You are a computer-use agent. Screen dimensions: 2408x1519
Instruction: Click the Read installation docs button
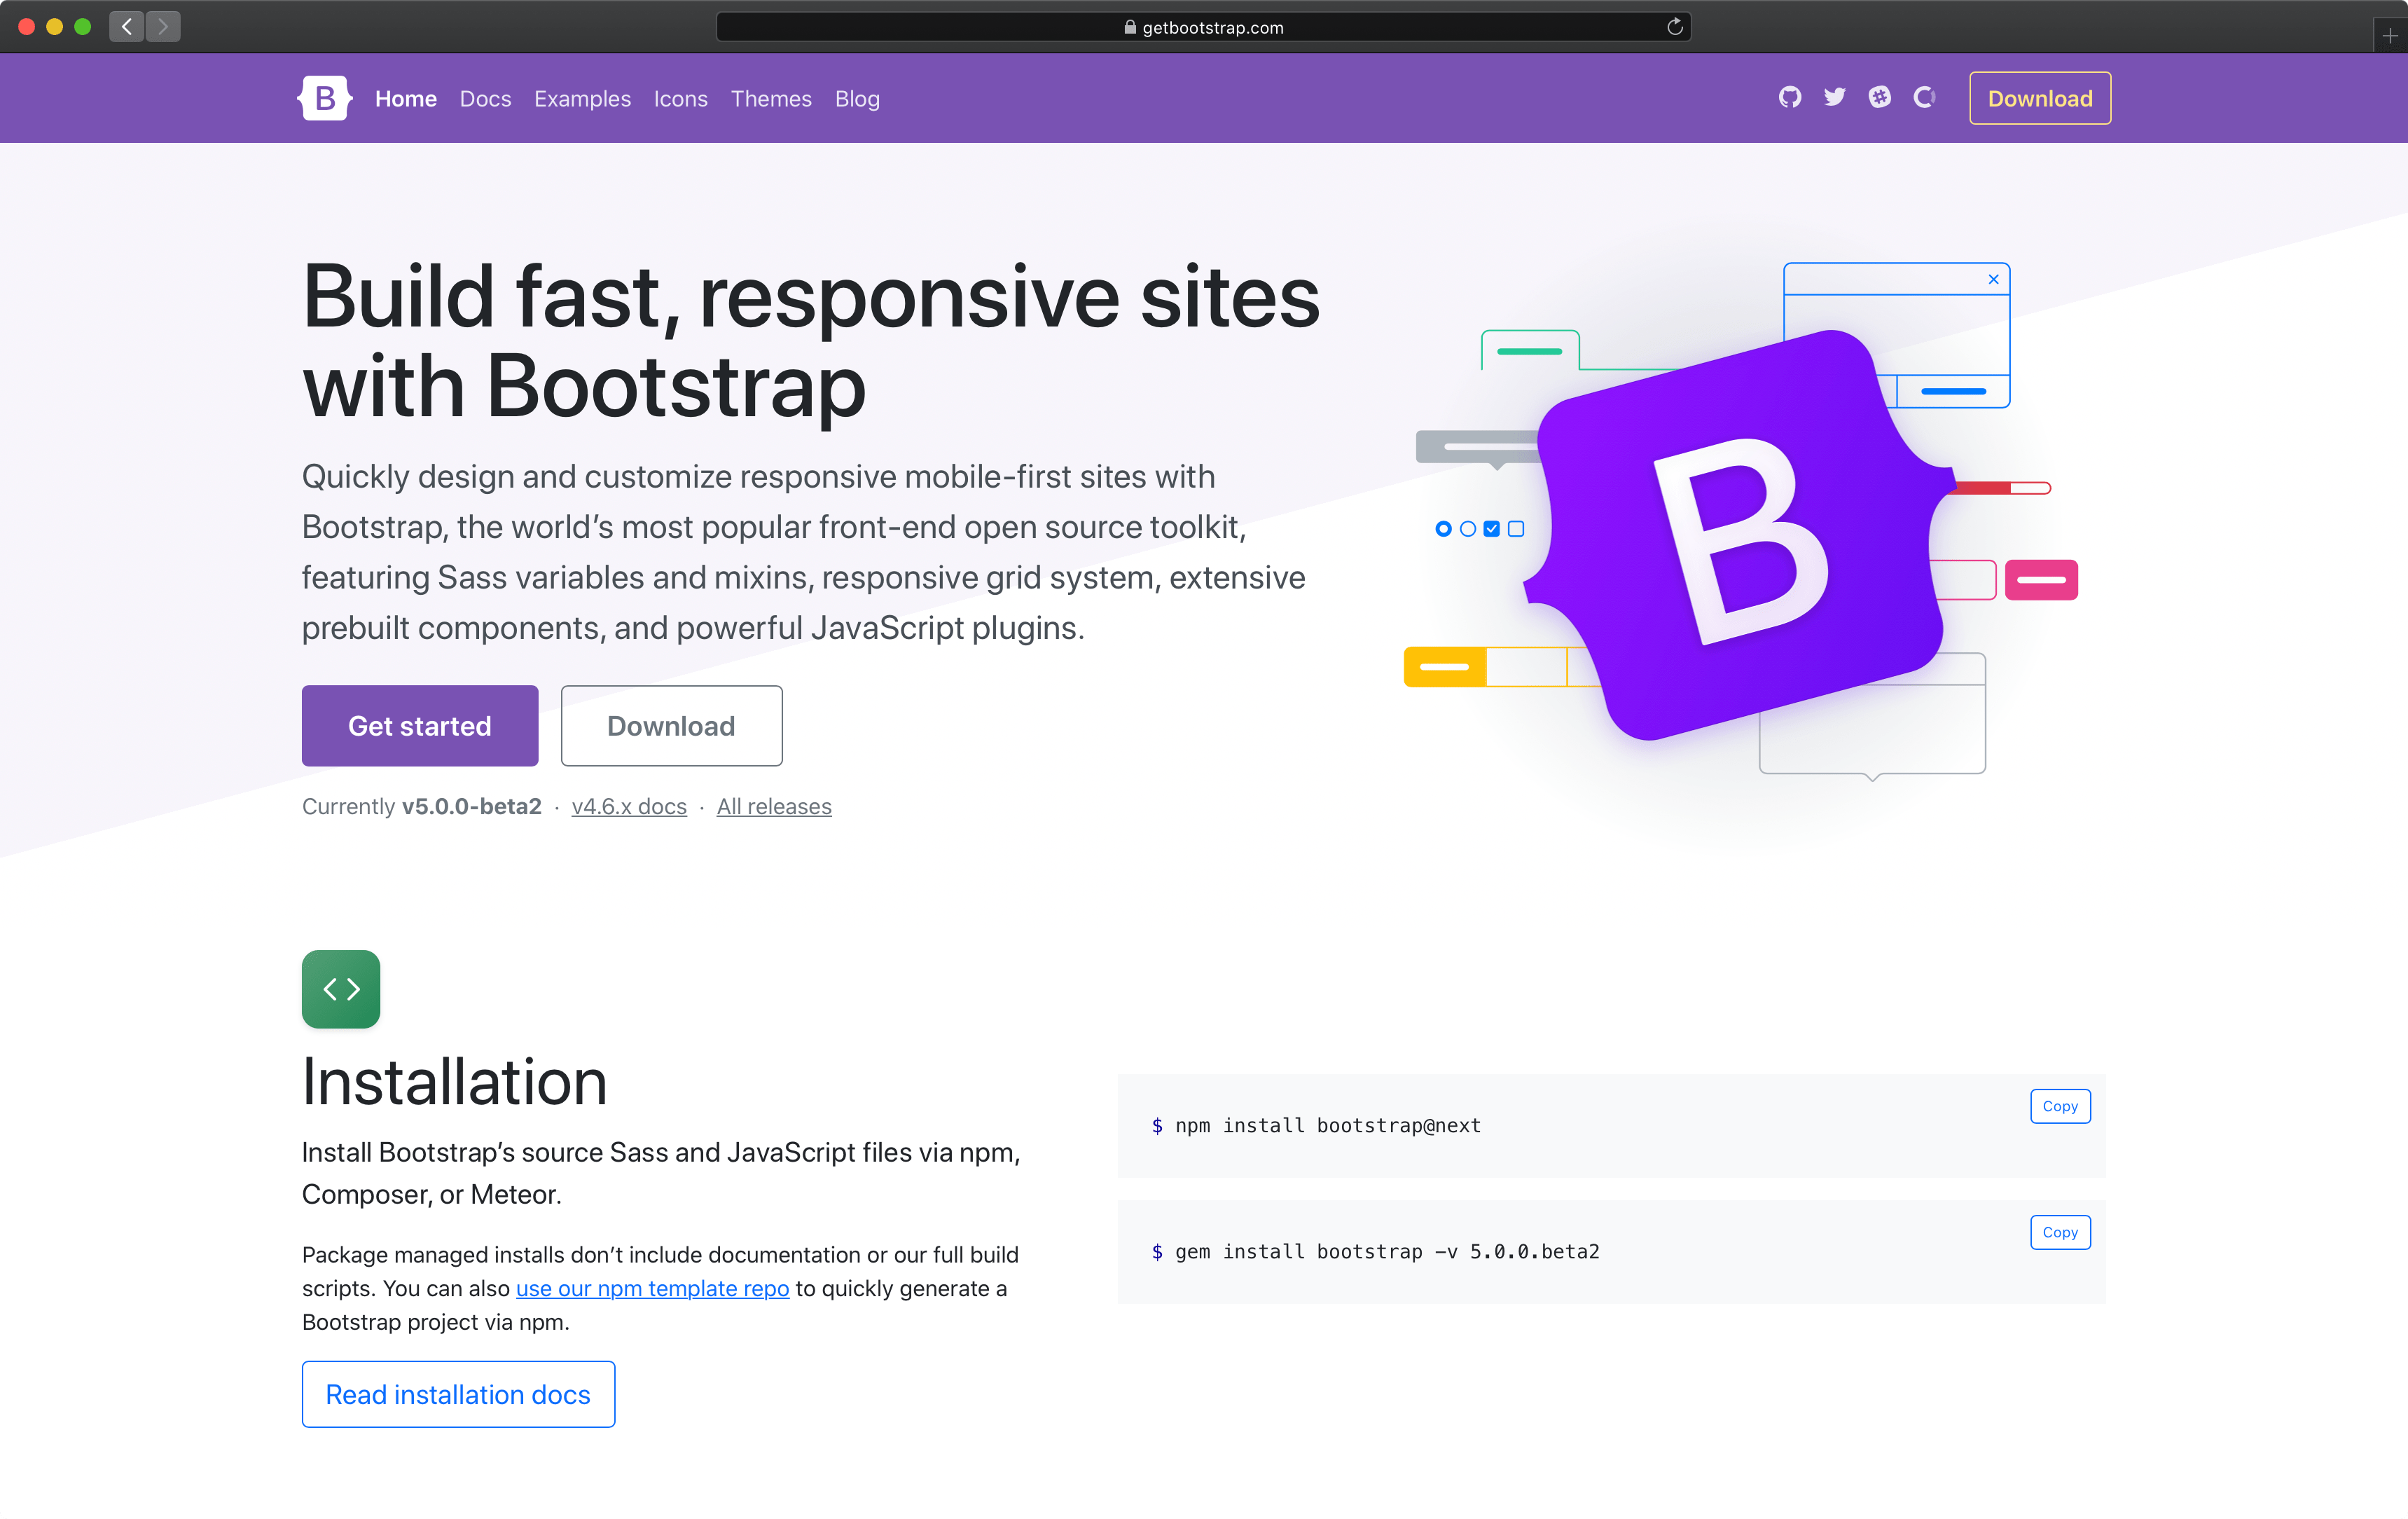(458, 1395)
